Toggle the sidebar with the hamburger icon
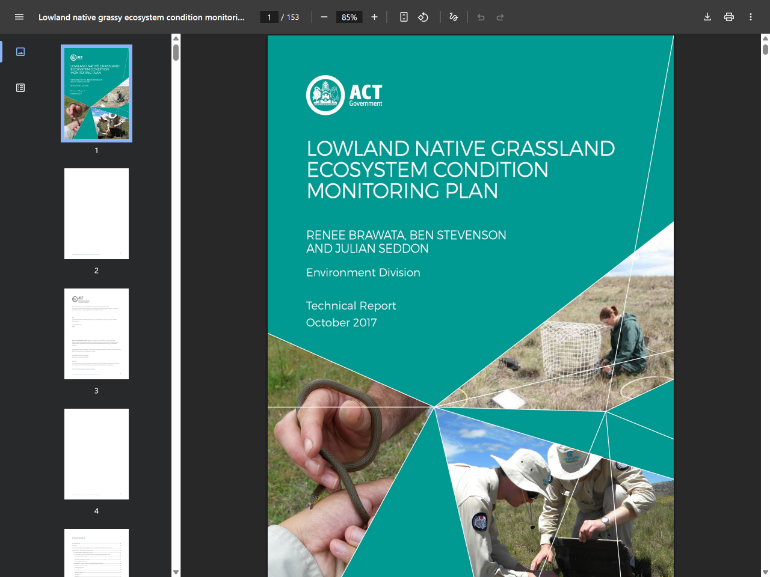 [x=19, y=17]
